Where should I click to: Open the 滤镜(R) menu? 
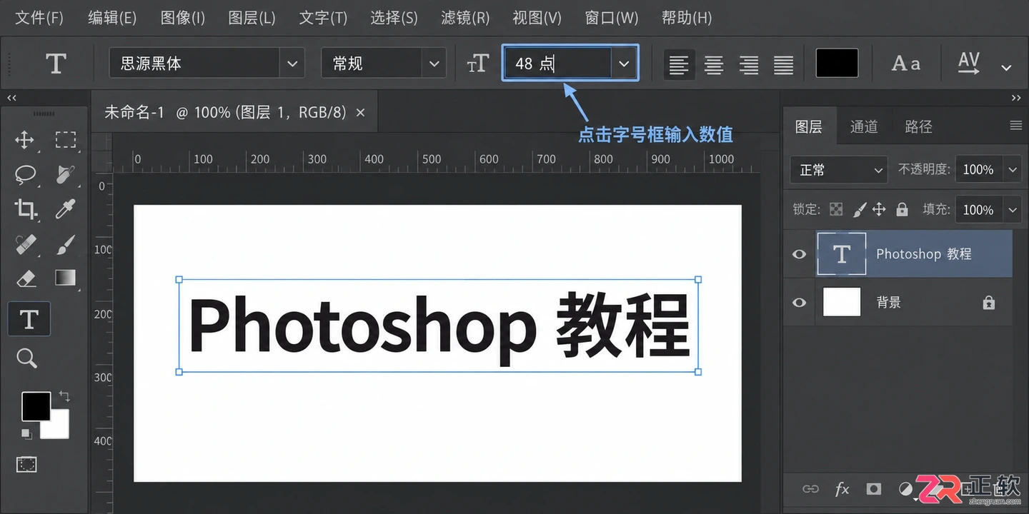pyautogui.click(x=465, y=18)
